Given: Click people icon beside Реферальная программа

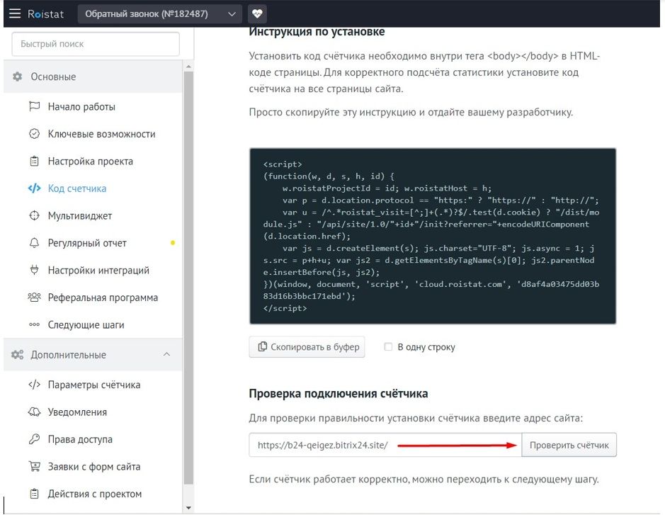Looking at the screenshot, I should [x=35, y=297].
